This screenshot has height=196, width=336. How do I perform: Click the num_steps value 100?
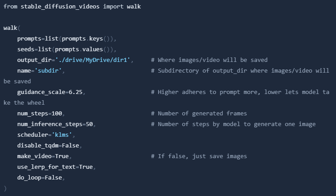tap(57, 113)
